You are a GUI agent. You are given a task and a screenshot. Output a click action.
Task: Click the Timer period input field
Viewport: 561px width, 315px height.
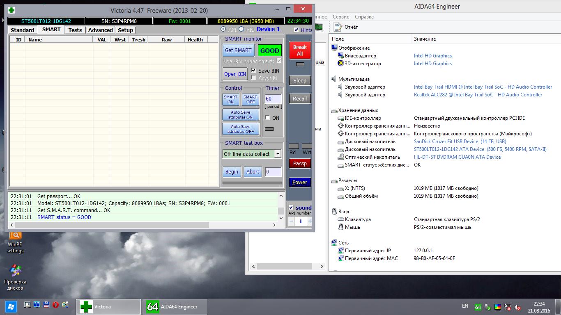point(273,99)
